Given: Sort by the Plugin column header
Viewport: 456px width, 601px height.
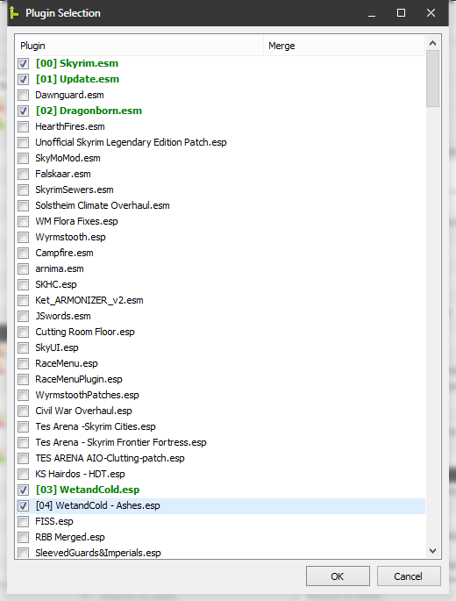Looking at the screenshot, I should tap(139, 46).
